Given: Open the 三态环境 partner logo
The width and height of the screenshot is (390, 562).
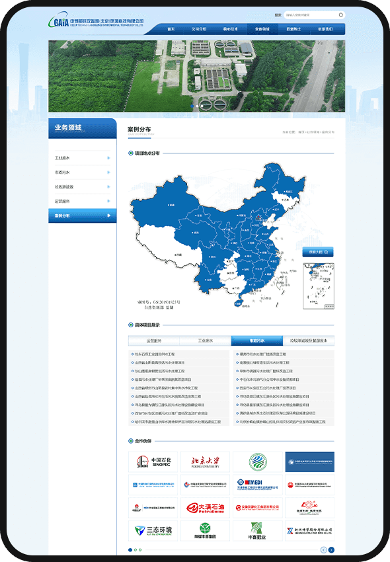Looking at the screenshot, I should (153, 530).
